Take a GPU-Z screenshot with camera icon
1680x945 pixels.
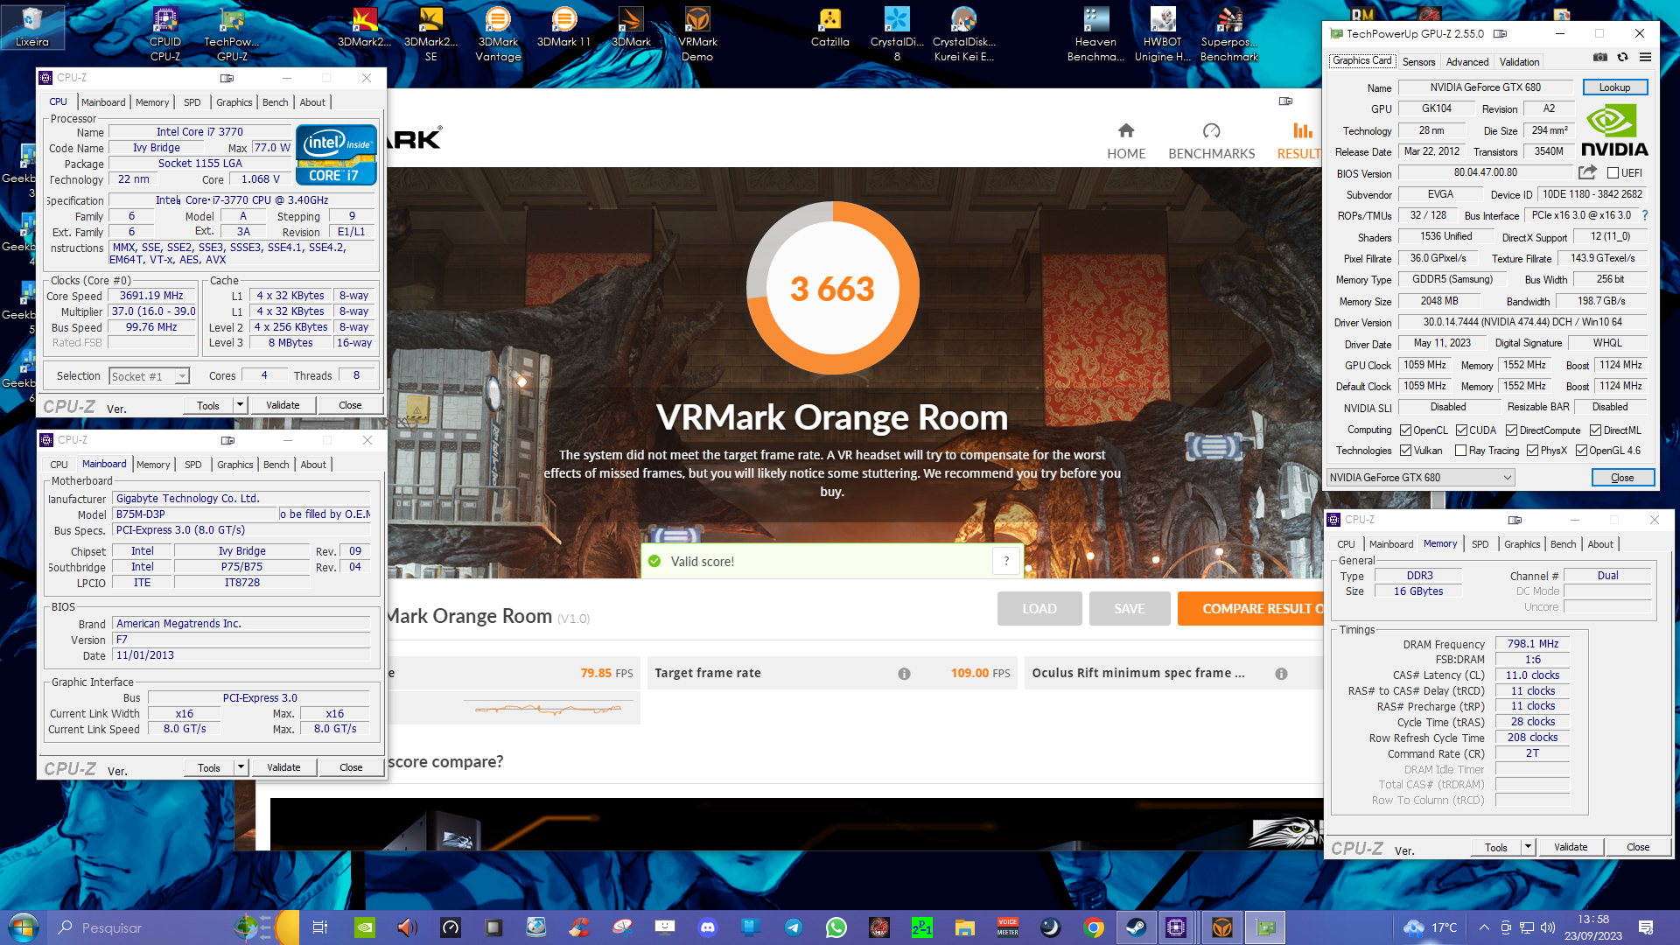1599,58
